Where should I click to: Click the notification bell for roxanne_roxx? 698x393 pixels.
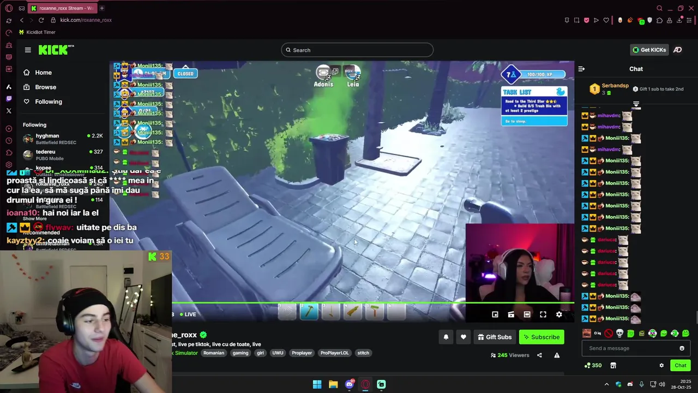(x=446, y=337)
